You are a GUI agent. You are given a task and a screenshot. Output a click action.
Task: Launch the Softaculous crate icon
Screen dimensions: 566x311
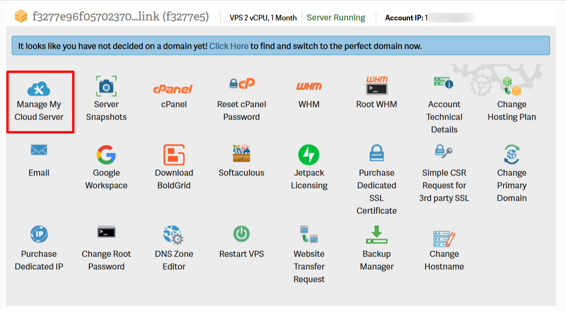pos(241,154)
